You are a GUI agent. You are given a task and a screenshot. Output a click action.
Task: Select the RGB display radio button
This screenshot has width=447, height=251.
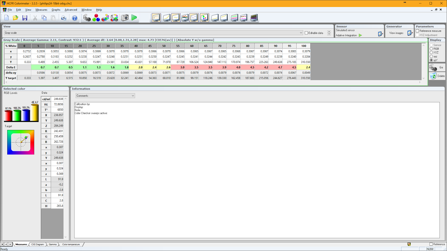431,49
